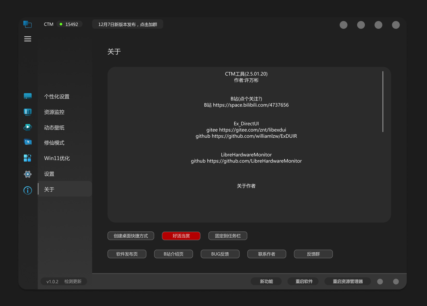Click 重启资源管理器 in bottom bar

pos(348,281)
